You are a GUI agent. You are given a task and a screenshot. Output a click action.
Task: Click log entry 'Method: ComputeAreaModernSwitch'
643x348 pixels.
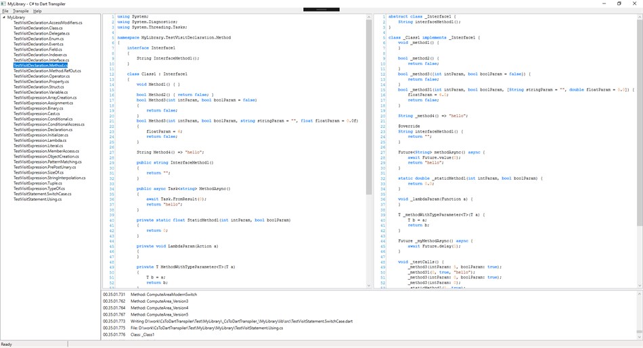[164, 295]
